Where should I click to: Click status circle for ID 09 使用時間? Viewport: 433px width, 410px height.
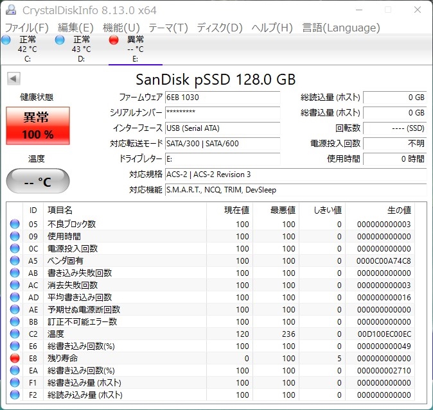click(15, 236)
